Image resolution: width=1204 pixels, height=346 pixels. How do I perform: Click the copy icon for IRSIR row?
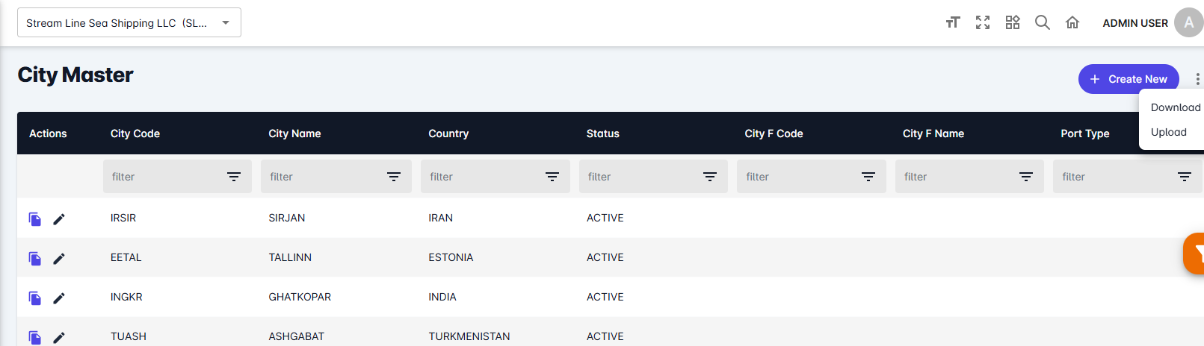[35, 218]
